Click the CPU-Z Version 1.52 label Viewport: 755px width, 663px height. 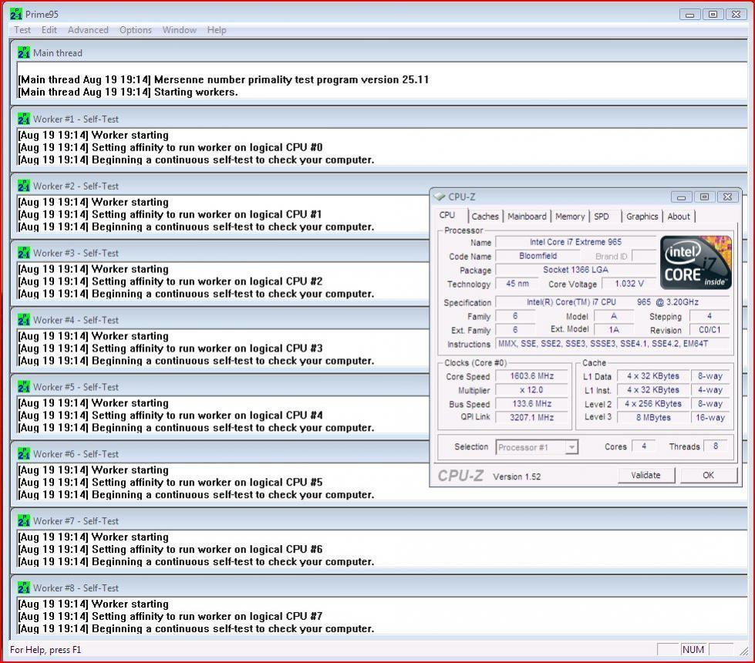tap(517, 476)
